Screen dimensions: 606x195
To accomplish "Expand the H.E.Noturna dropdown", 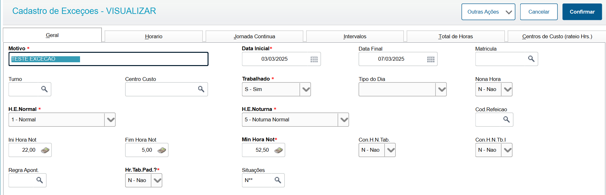I will [x=343, y=120].
